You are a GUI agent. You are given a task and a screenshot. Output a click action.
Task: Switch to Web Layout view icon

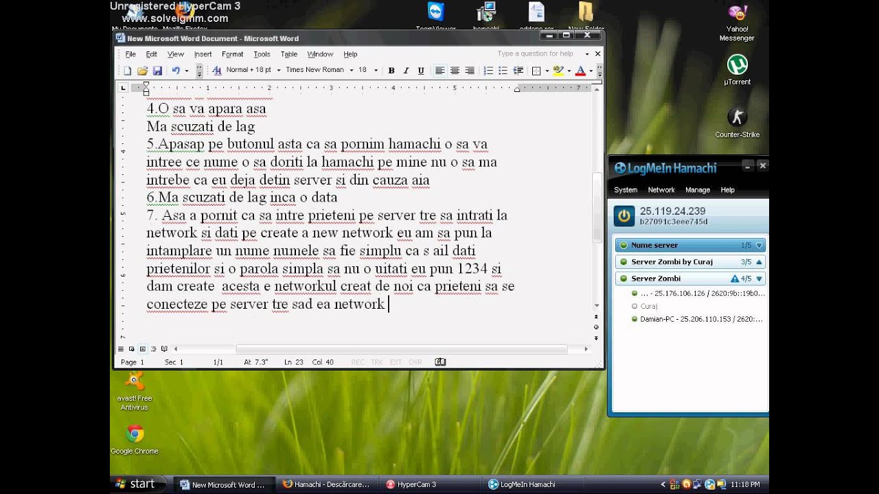132,349
